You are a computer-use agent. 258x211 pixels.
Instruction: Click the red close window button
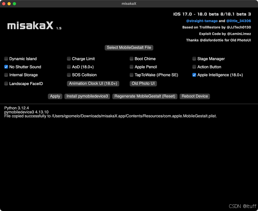click(4, 4)
